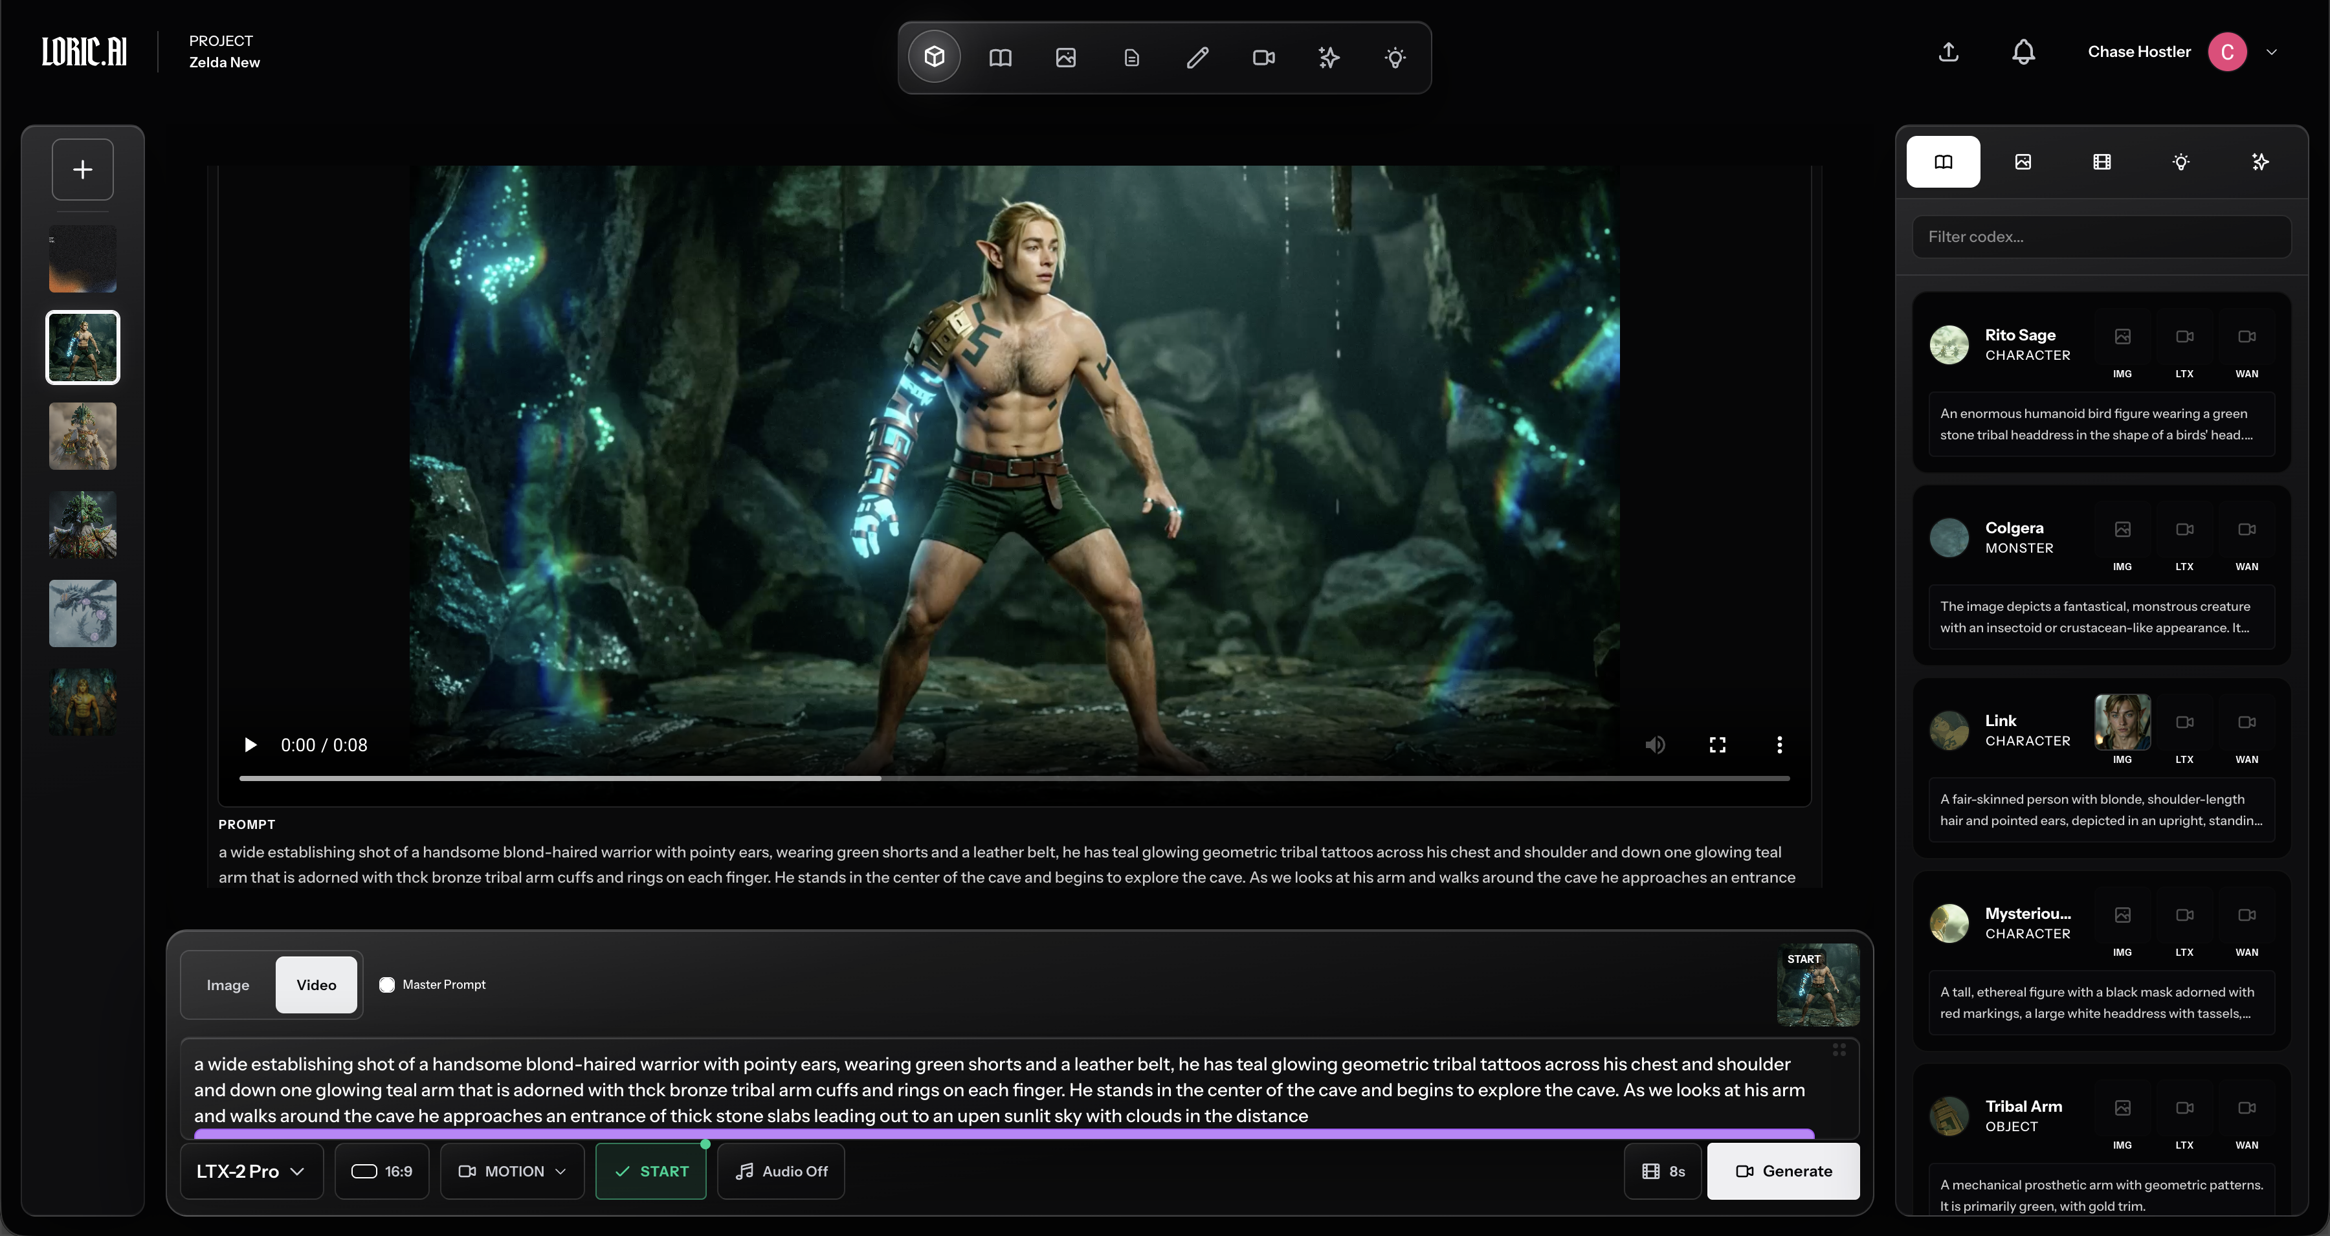
Task: Seek on the video progress bar
Action: (x=1014, y=778)
